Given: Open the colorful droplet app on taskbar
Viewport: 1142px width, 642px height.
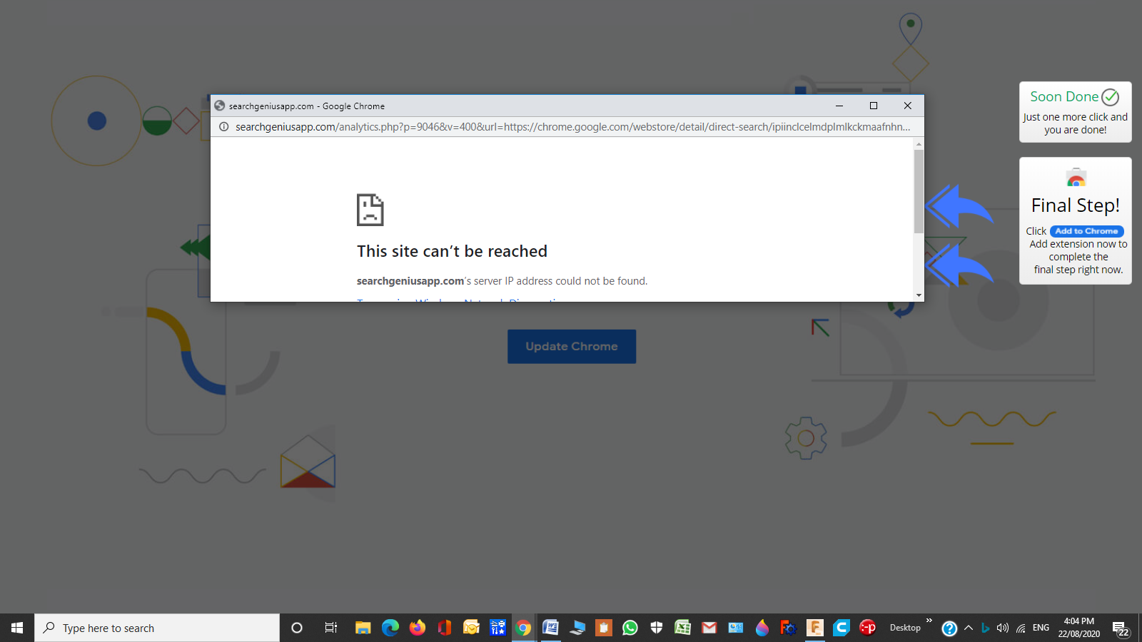Looking at the screenshot, I should (x=762, y=628).
